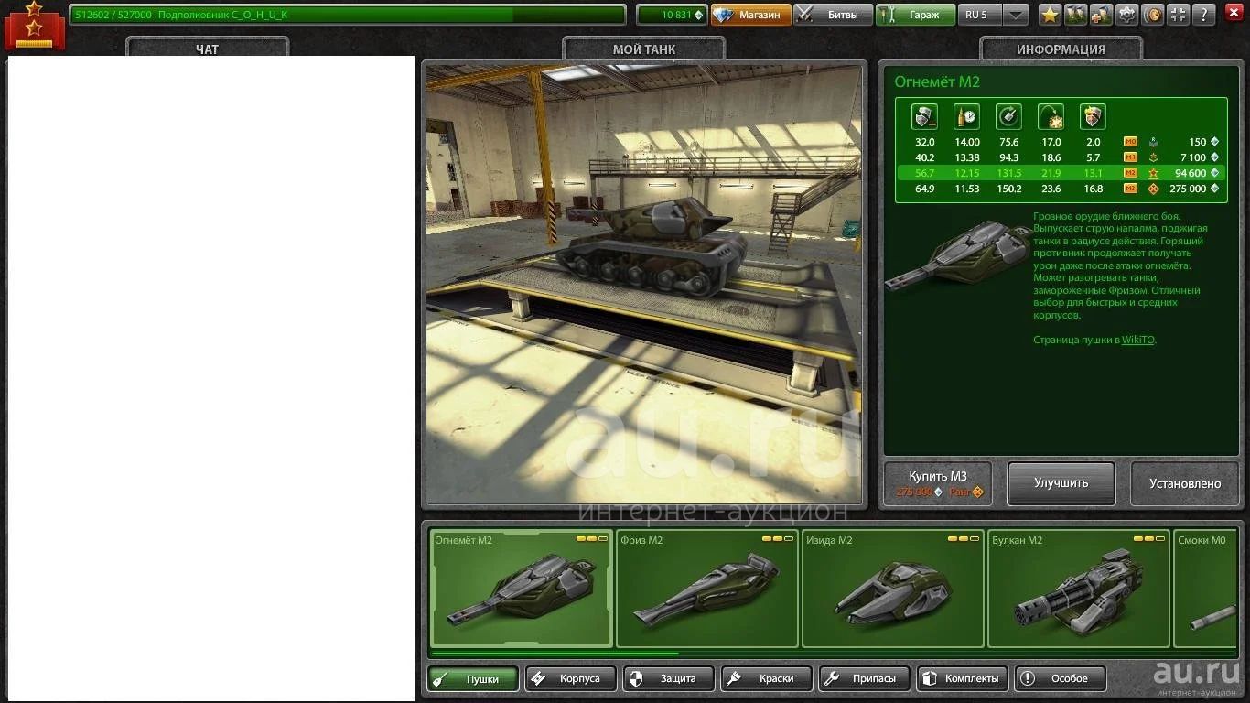
Task: Select the Комплекты kits category
Action: coord(963,678)
